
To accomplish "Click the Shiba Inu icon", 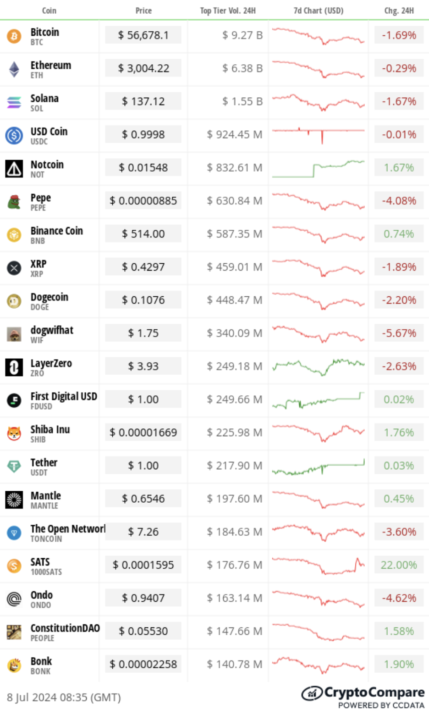I will pos(14,433).
